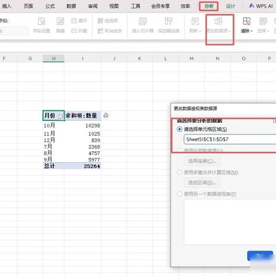Select column header G
This screenshot has height=276, width=276.
30,59
